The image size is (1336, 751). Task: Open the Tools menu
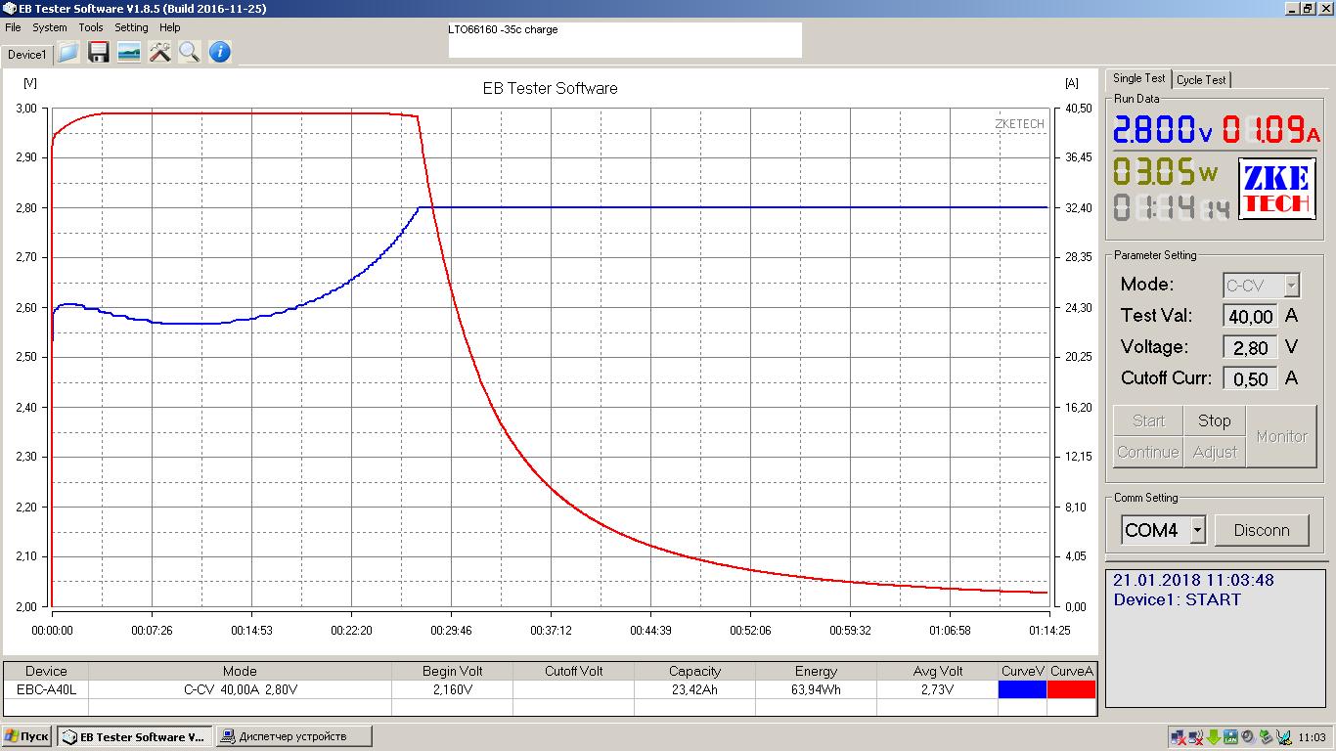click(91, 27)
